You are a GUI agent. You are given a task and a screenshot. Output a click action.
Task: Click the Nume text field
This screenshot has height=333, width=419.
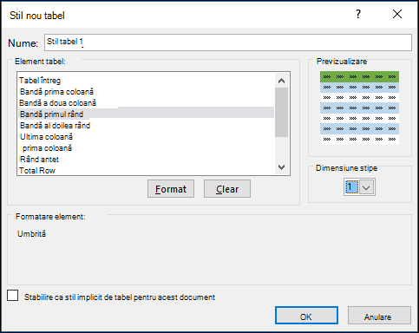(x=228, y=42)
